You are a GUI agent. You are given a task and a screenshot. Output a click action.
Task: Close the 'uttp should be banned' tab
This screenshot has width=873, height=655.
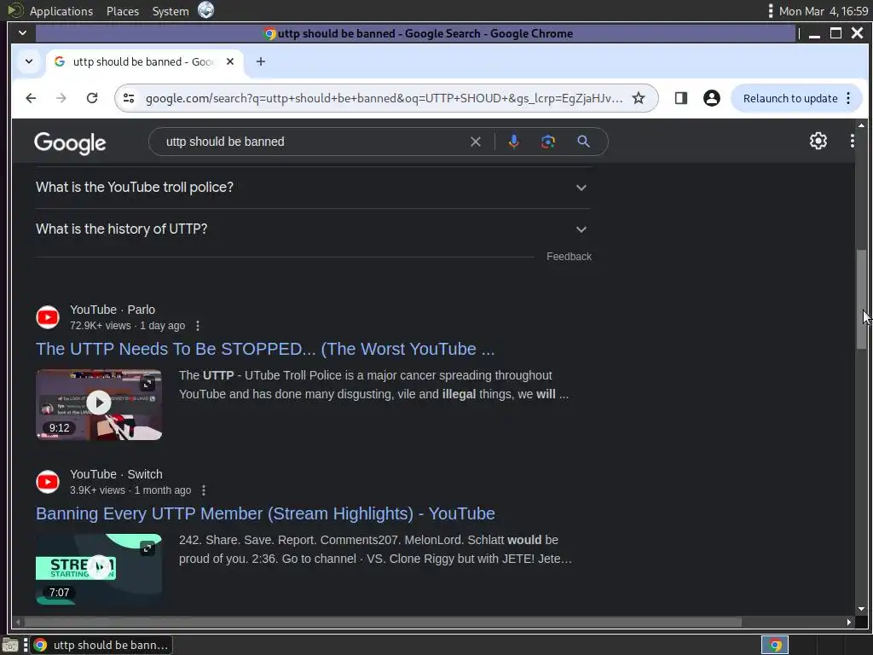coord(230,61)
